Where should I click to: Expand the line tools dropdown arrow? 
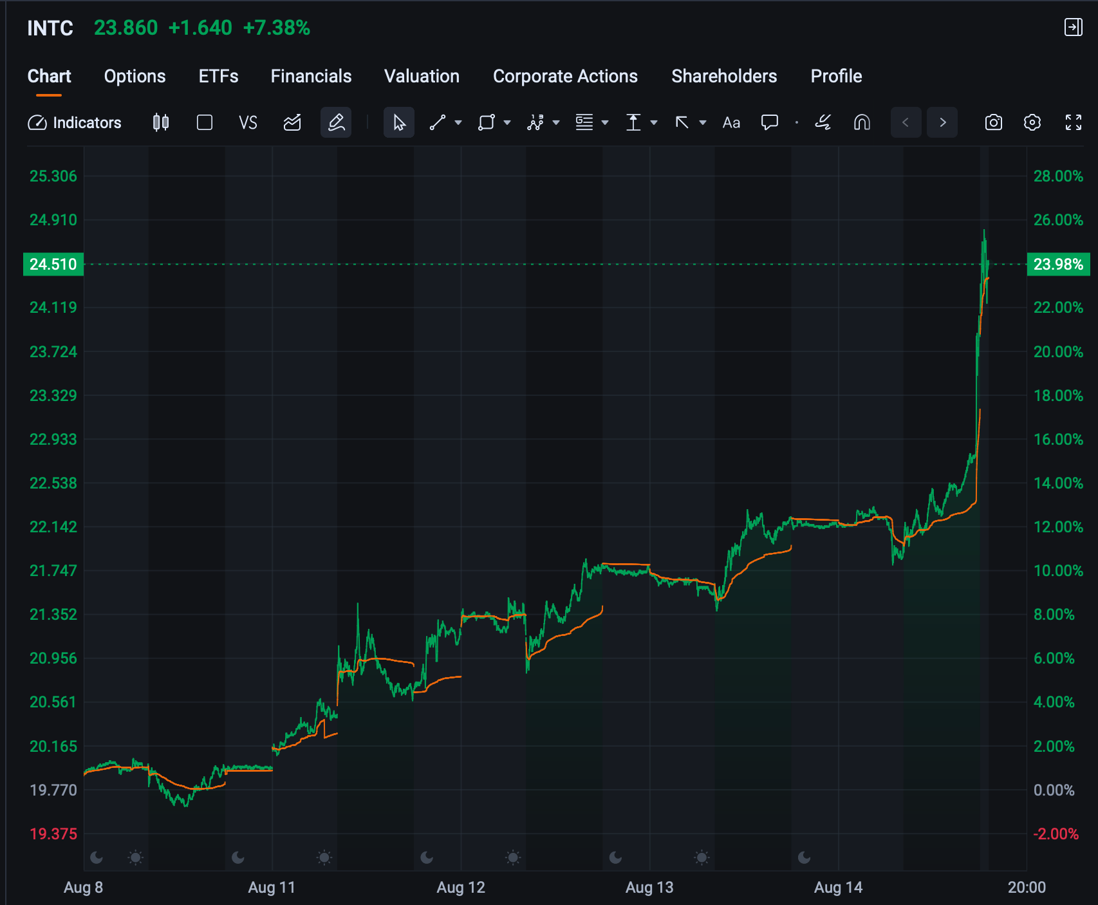[458, 122]
